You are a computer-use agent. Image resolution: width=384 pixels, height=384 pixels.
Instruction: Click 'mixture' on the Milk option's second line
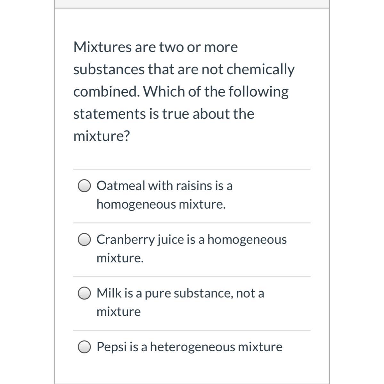coord(118,312)
